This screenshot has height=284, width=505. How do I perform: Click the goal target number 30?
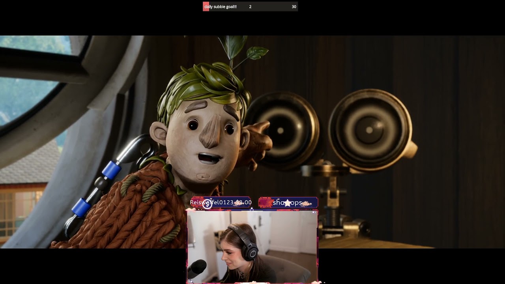[294, 7]
